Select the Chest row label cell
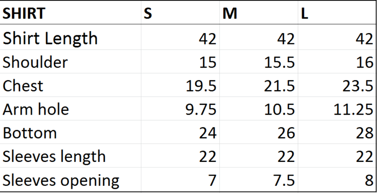The height and width of the screenshot is (193, 377). [x=70, y=85]
